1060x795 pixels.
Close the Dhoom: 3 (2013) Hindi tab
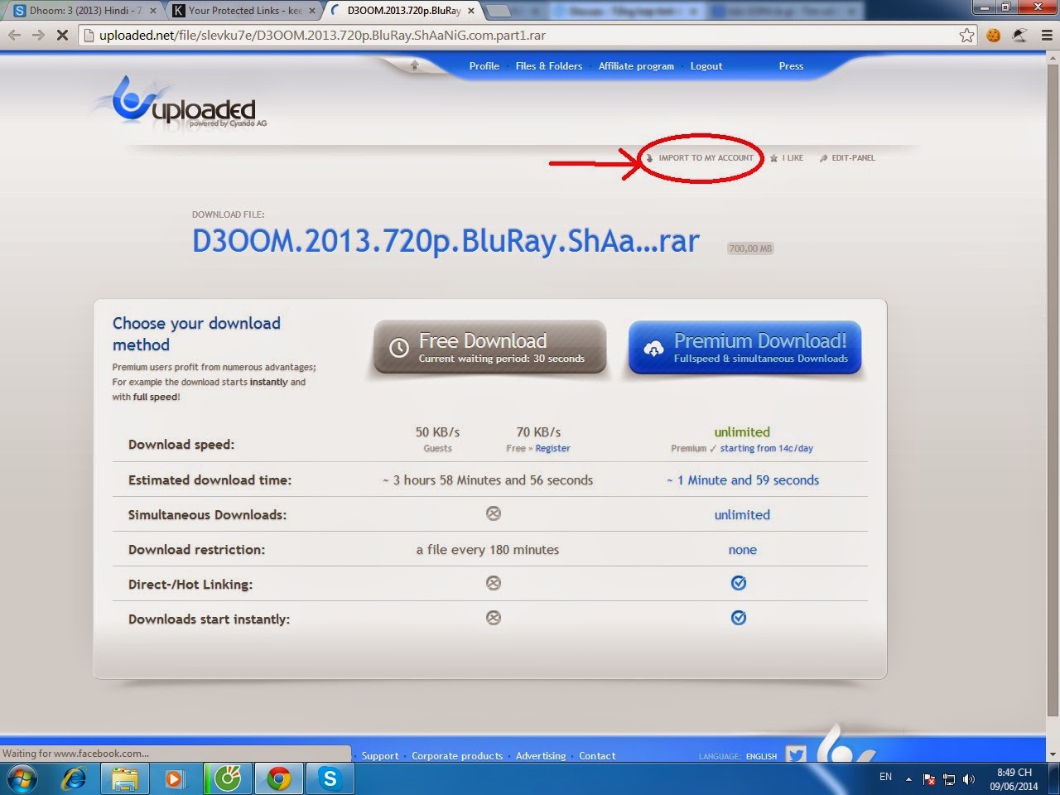click(152, 11)
